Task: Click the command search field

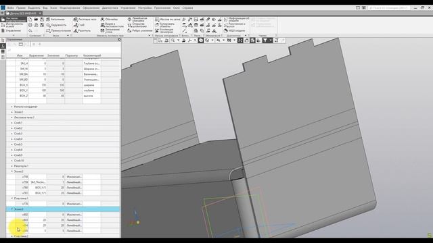Action: click(389, 8)
